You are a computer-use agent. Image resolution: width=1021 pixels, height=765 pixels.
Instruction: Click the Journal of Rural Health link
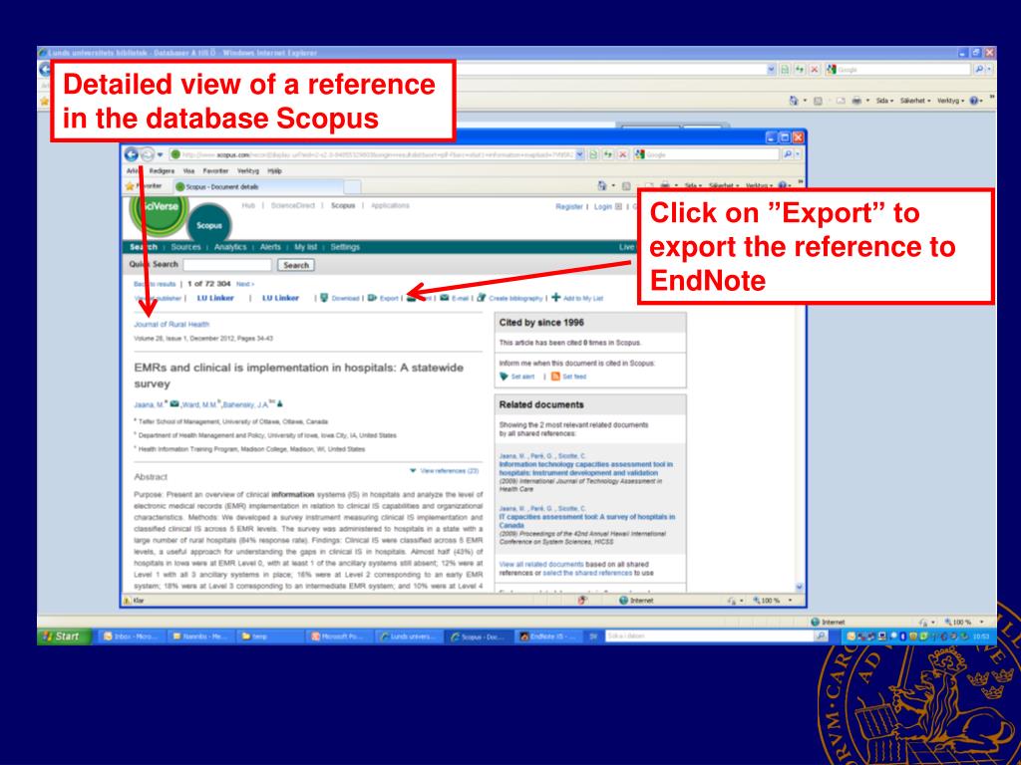tap(171, 324)
